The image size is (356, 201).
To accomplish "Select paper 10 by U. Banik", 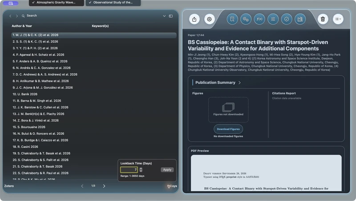I will click(94, 94).
